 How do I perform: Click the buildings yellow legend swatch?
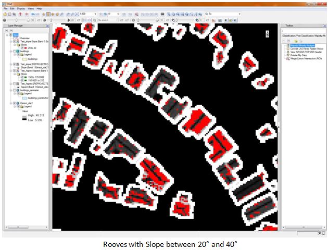[23, 59]
